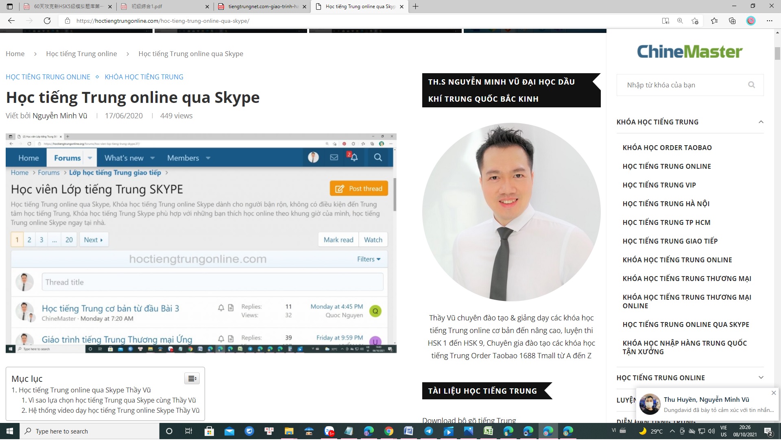
Task: Open the Favorites list
Action: point(714,21)
